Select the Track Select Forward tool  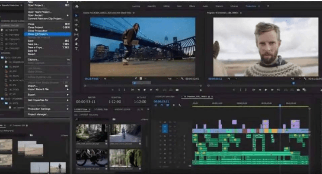coord(77,20)
